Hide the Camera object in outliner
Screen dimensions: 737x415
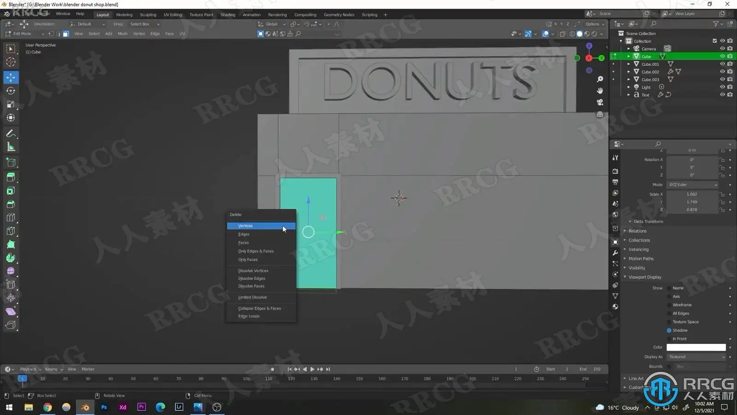click(x=722, y=48)
